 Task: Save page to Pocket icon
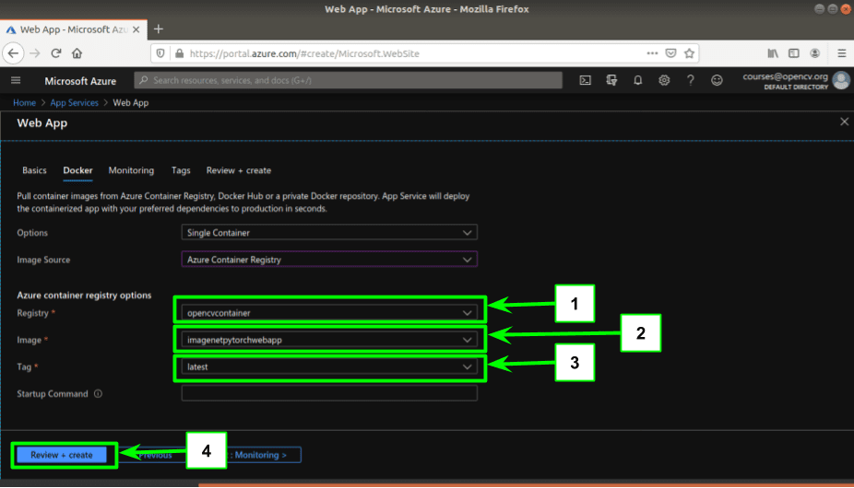point(671,53)
